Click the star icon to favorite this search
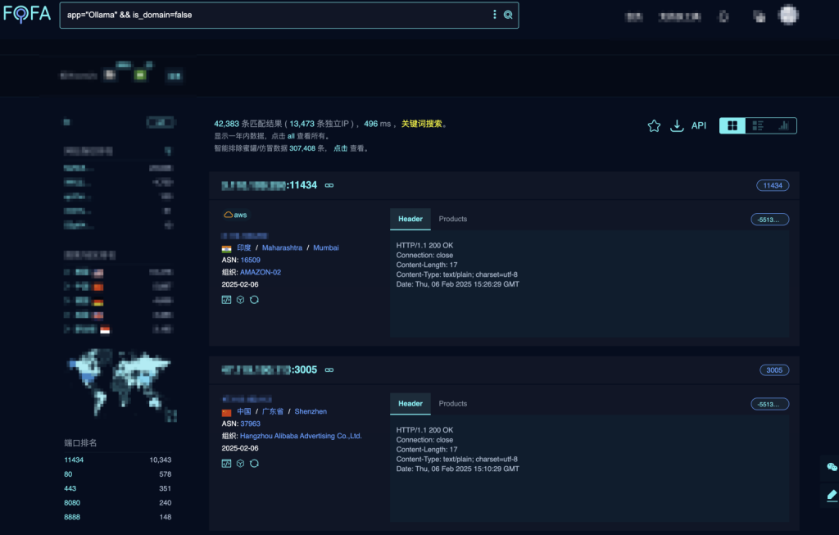The image size is (839, 535). click(x=653, y=125)
